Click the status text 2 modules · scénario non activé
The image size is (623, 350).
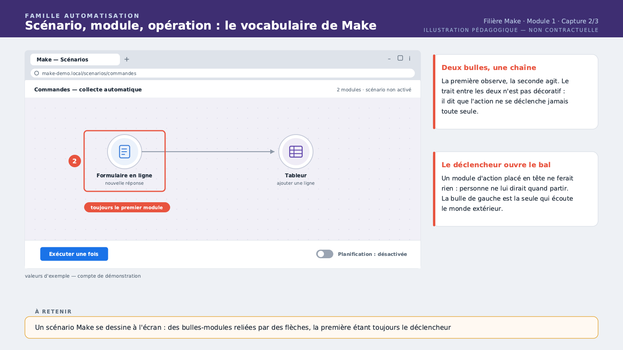click(x=374, y=90)
